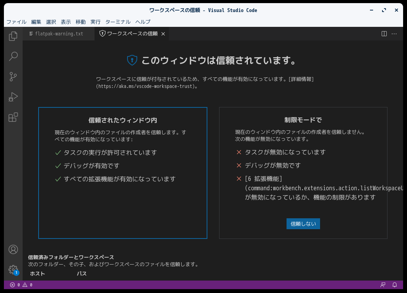
Task: Maximize the Visual Studio Code window
Action: point(384,10)
